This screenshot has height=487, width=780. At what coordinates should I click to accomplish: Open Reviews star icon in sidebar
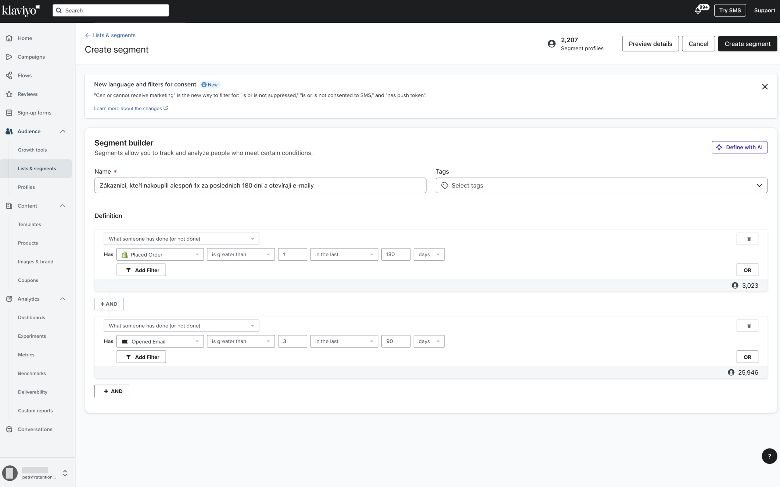(x=9, y=94)
